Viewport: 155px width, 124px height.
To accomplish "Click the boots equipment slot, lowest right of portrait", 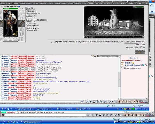I will pyautogui.click(x=22, y=39).
